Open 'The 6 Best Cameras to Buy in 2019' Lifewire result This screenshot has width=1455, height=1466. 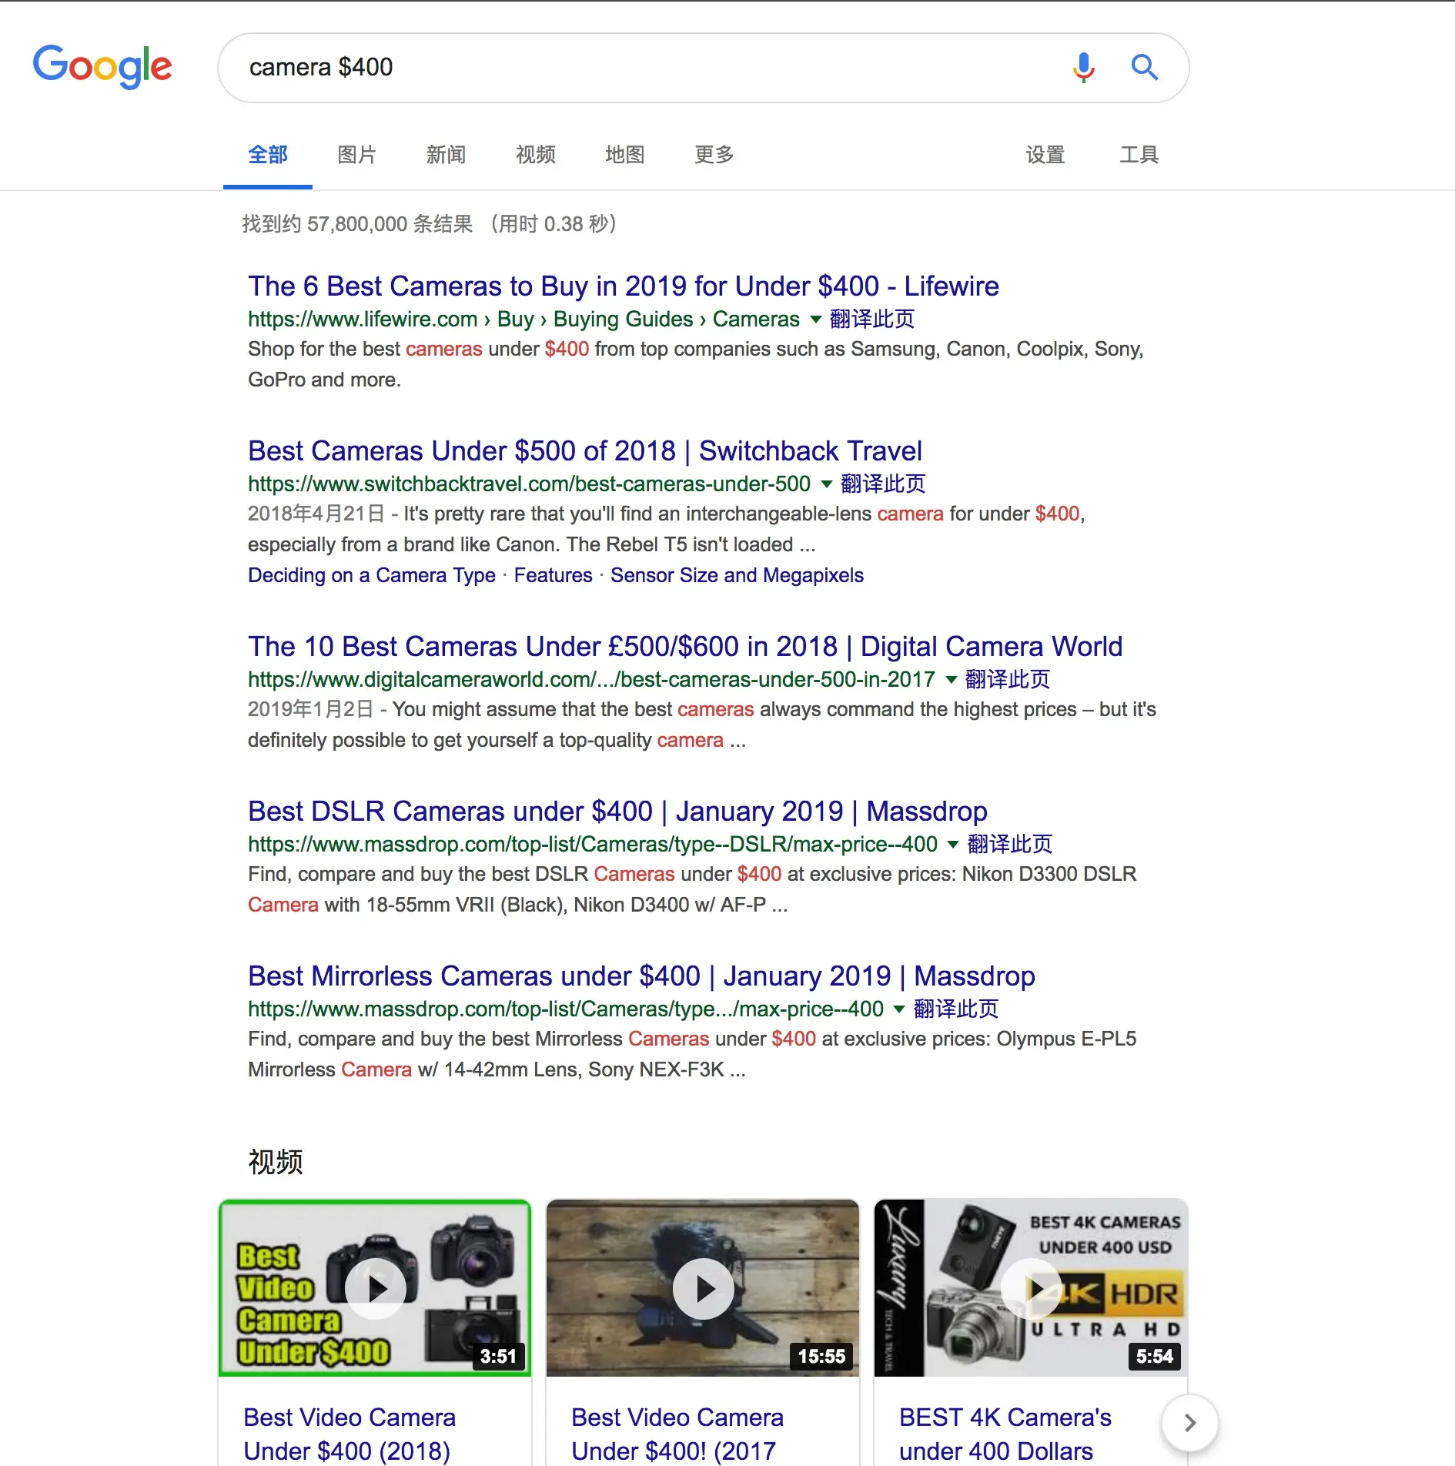pyautogui.click(x=624, y=286)
